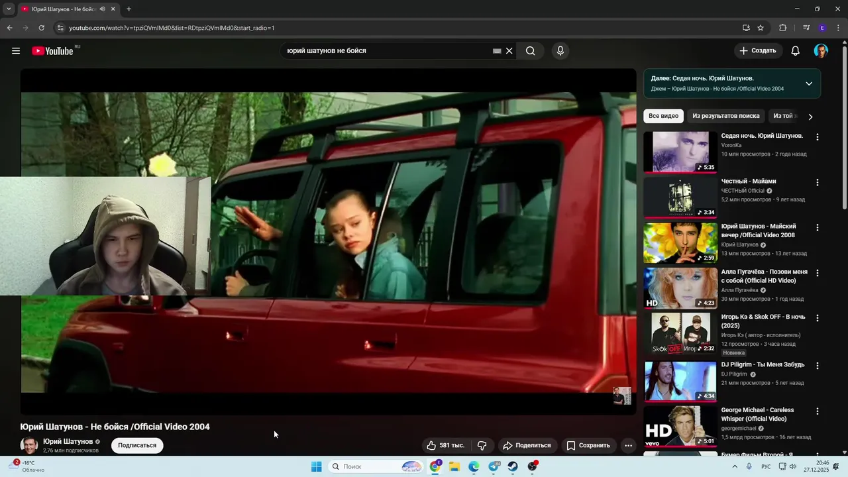The height and width of the screenshot is (477, 848).
Task: Open the on-screen keyboard in search box
Action: click(x=497, y=51)
